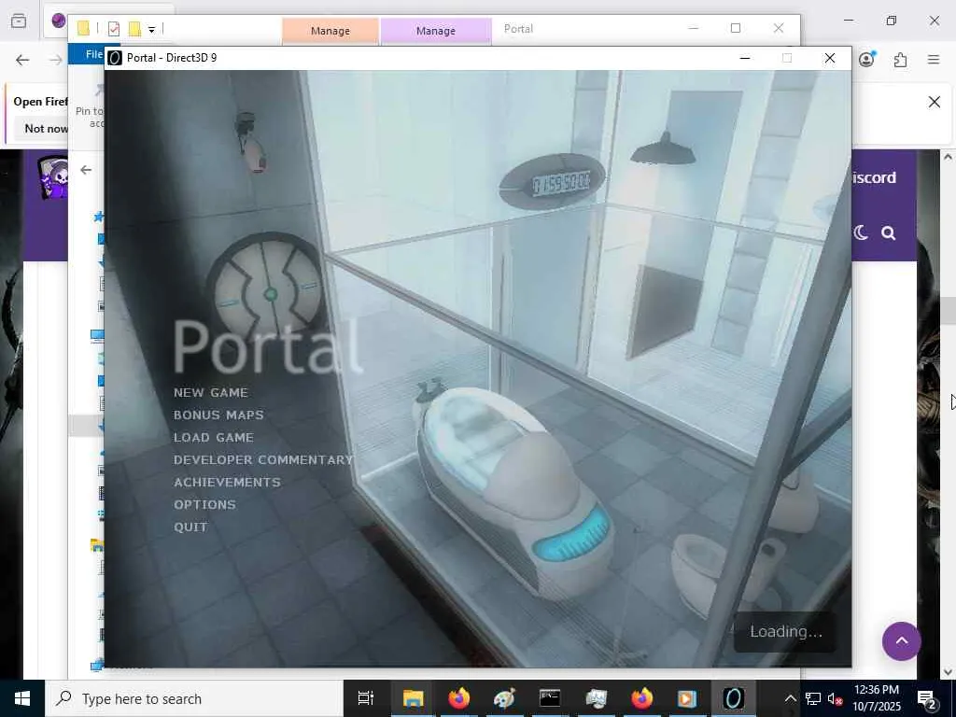Show hidden system tray icons
This screenshot has height=717, width=956.
(x=790, y=698)
